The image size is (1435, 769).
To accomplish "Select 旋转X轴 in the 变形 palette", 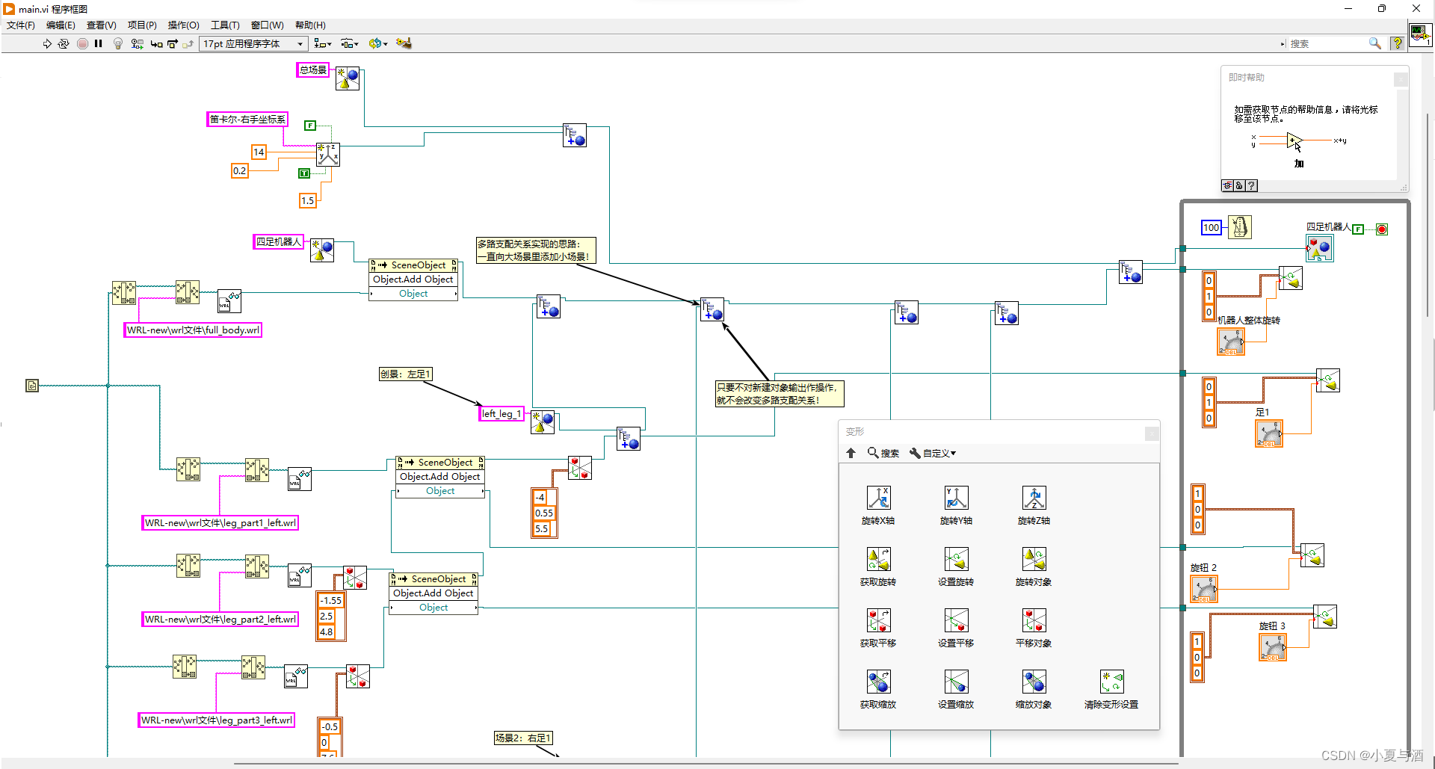I will point(878,504).
